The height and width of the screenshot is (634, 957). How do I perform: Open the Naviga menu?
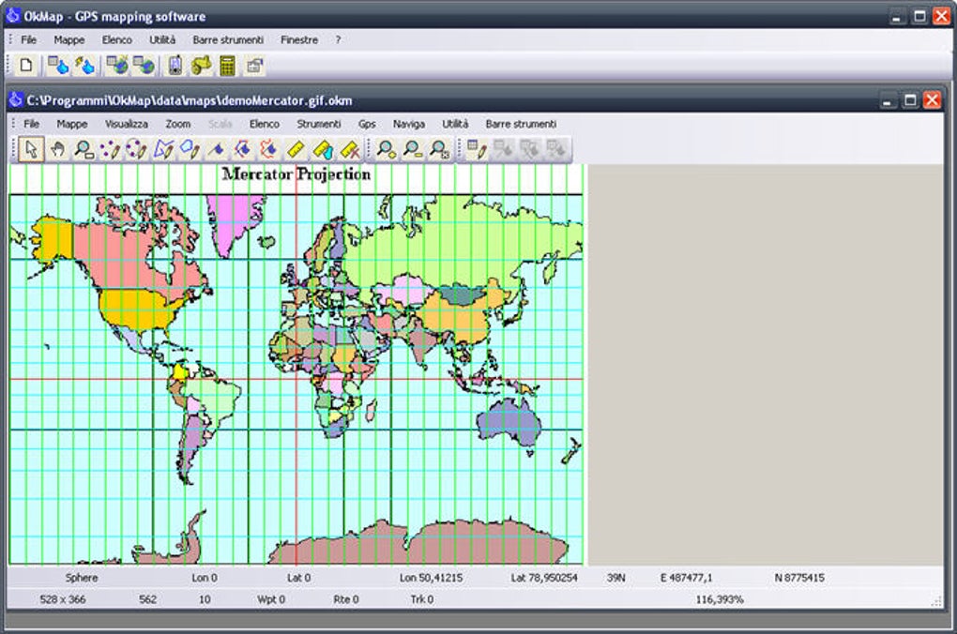(x=408, y=124)
